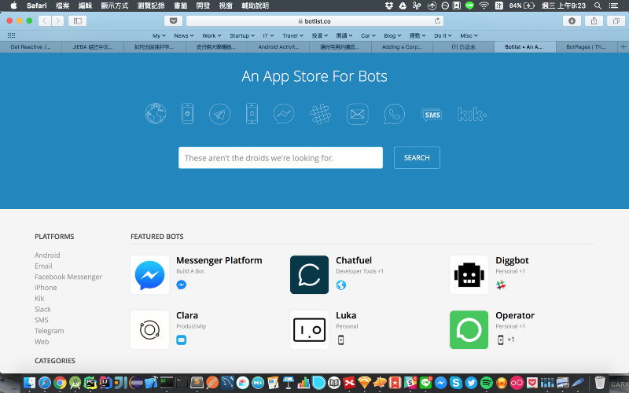Click small Messenger badge under Messenger Platform
Viewport: 629px width, 393px height.
pyautogui.click(x=182, y=285)
